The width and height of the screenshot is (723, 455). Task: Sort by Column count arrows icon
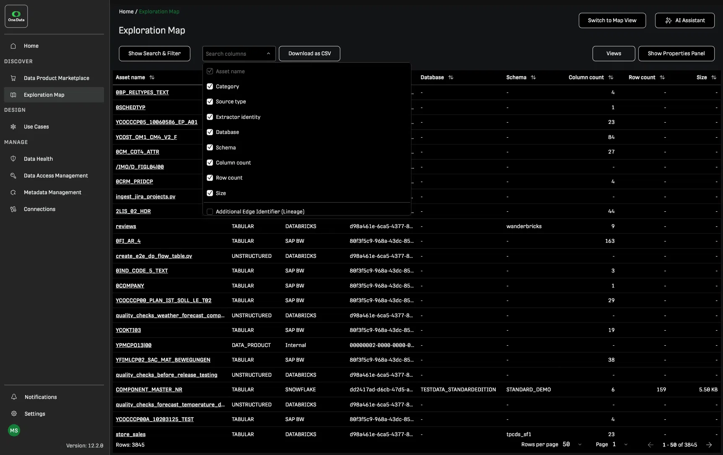(611, 77)
